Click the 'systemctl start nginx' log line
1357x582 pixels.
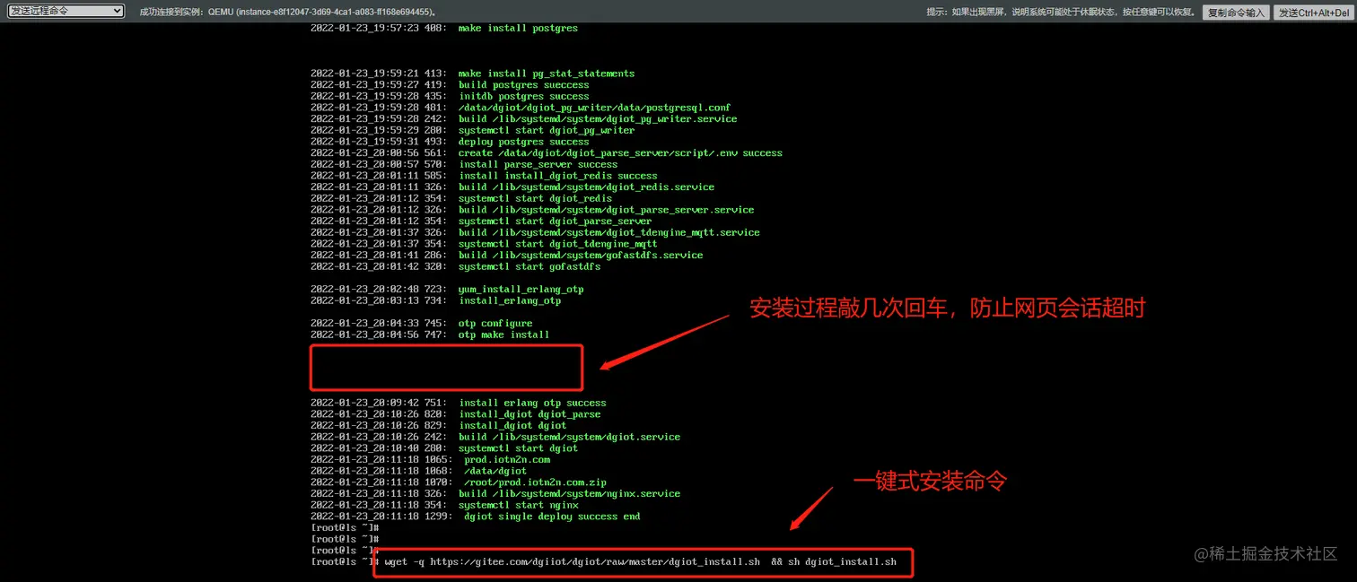(x=444, y=506)
